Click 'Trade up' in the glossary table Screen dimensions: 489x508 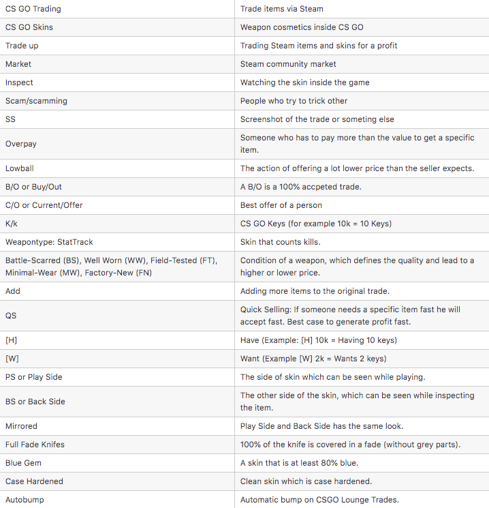click(22, 46)
